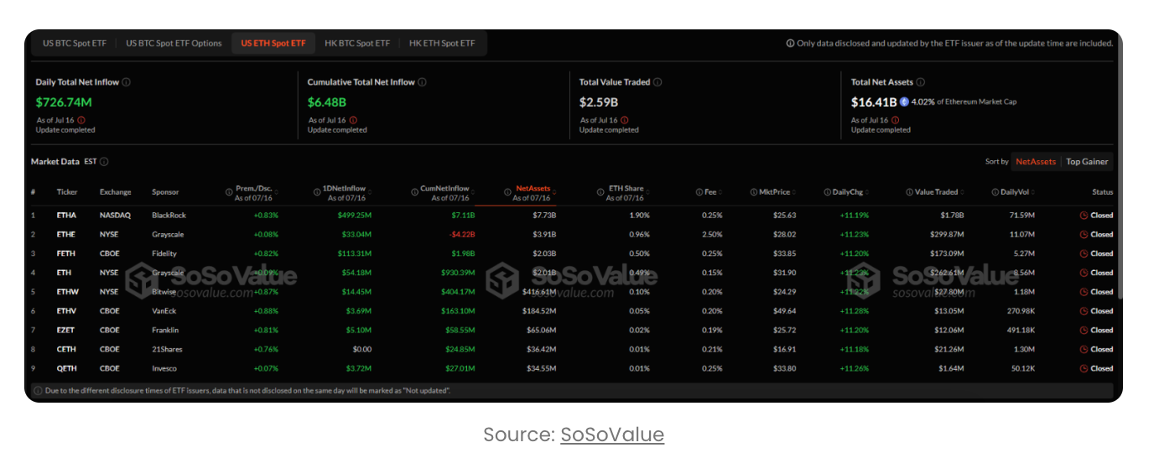
Task: Click the Ethereum logo beside 4.02%
Action: point(904,101)
